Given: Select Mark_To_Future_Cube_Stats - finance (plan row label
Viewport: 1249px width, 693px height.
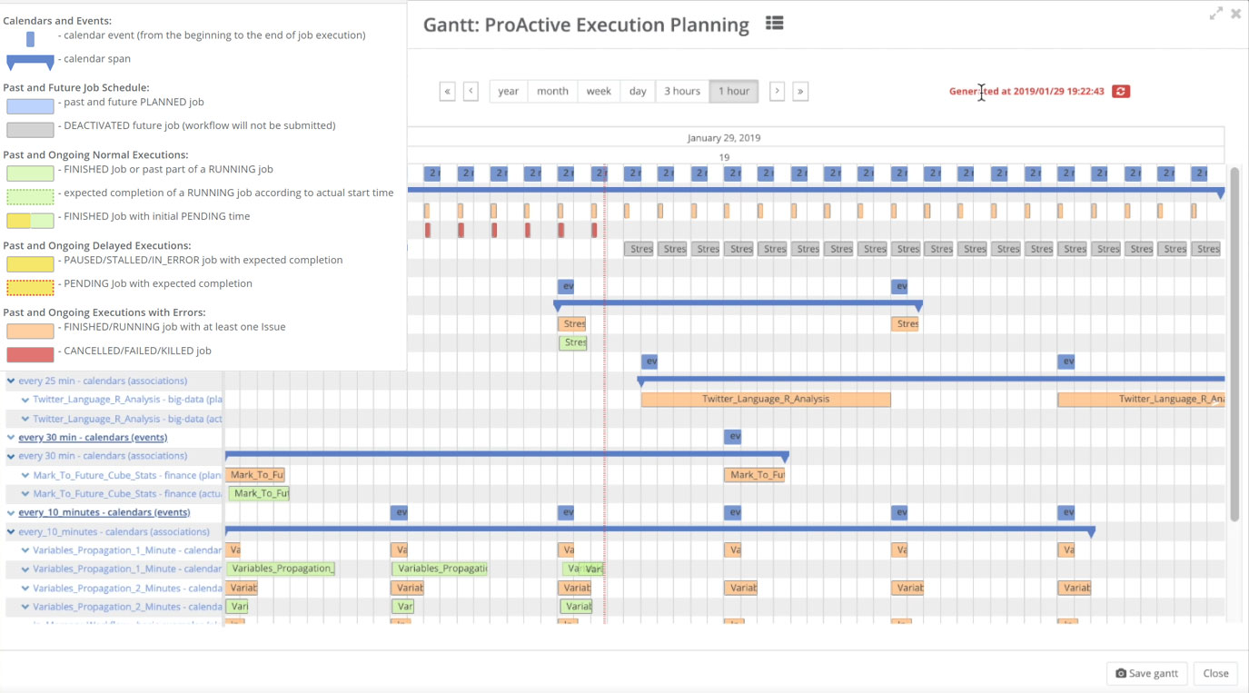Looking at the screenshot, I should pos(128,475).
